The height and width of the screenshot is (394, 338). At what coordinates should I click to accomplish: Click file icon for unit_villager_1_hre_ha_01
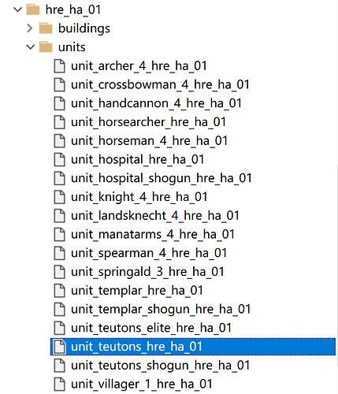(x=60, y=385)
